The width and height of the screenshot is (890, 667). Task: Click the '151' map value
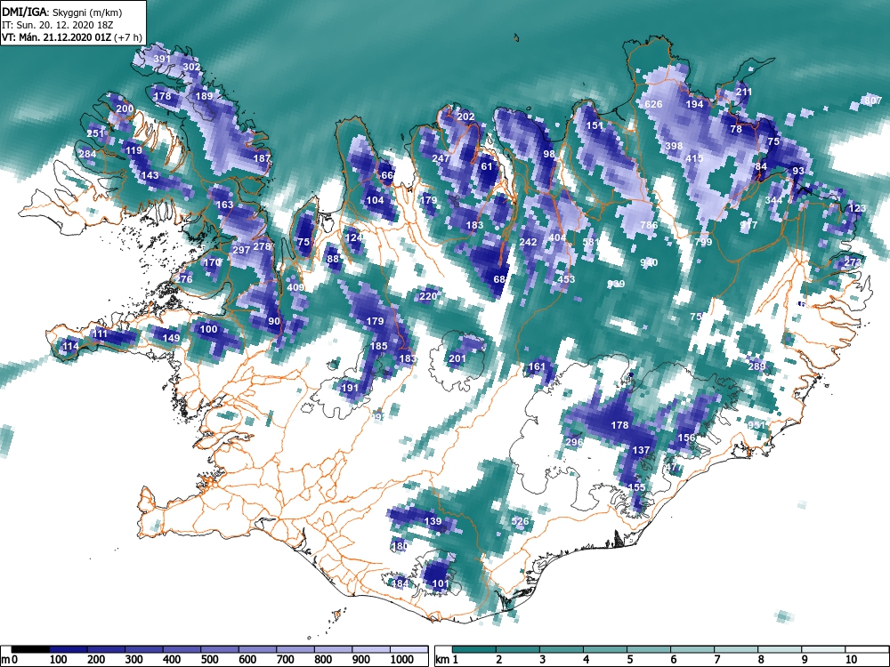coord(595,125)
